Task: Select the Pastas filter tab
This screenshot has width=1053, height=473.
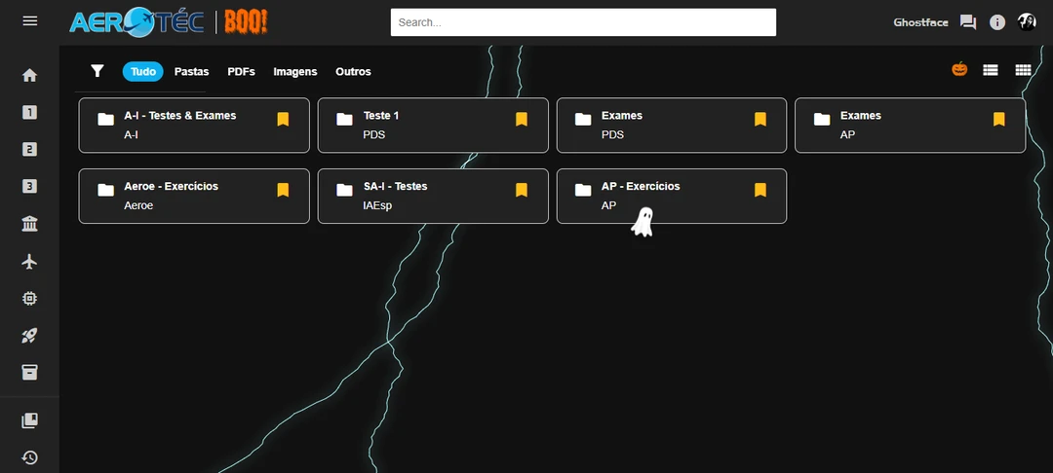Action: coord(191,71)
